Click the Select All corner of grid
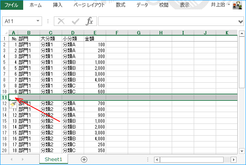 [x=4, y=33]
